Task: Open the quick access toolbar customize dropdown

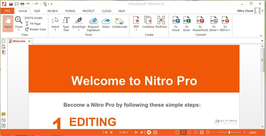Action: click(52, 4)
